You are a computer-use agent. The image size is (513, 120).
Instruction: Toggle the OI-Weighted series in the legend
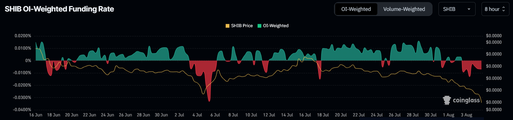click(x=275, y=26)
